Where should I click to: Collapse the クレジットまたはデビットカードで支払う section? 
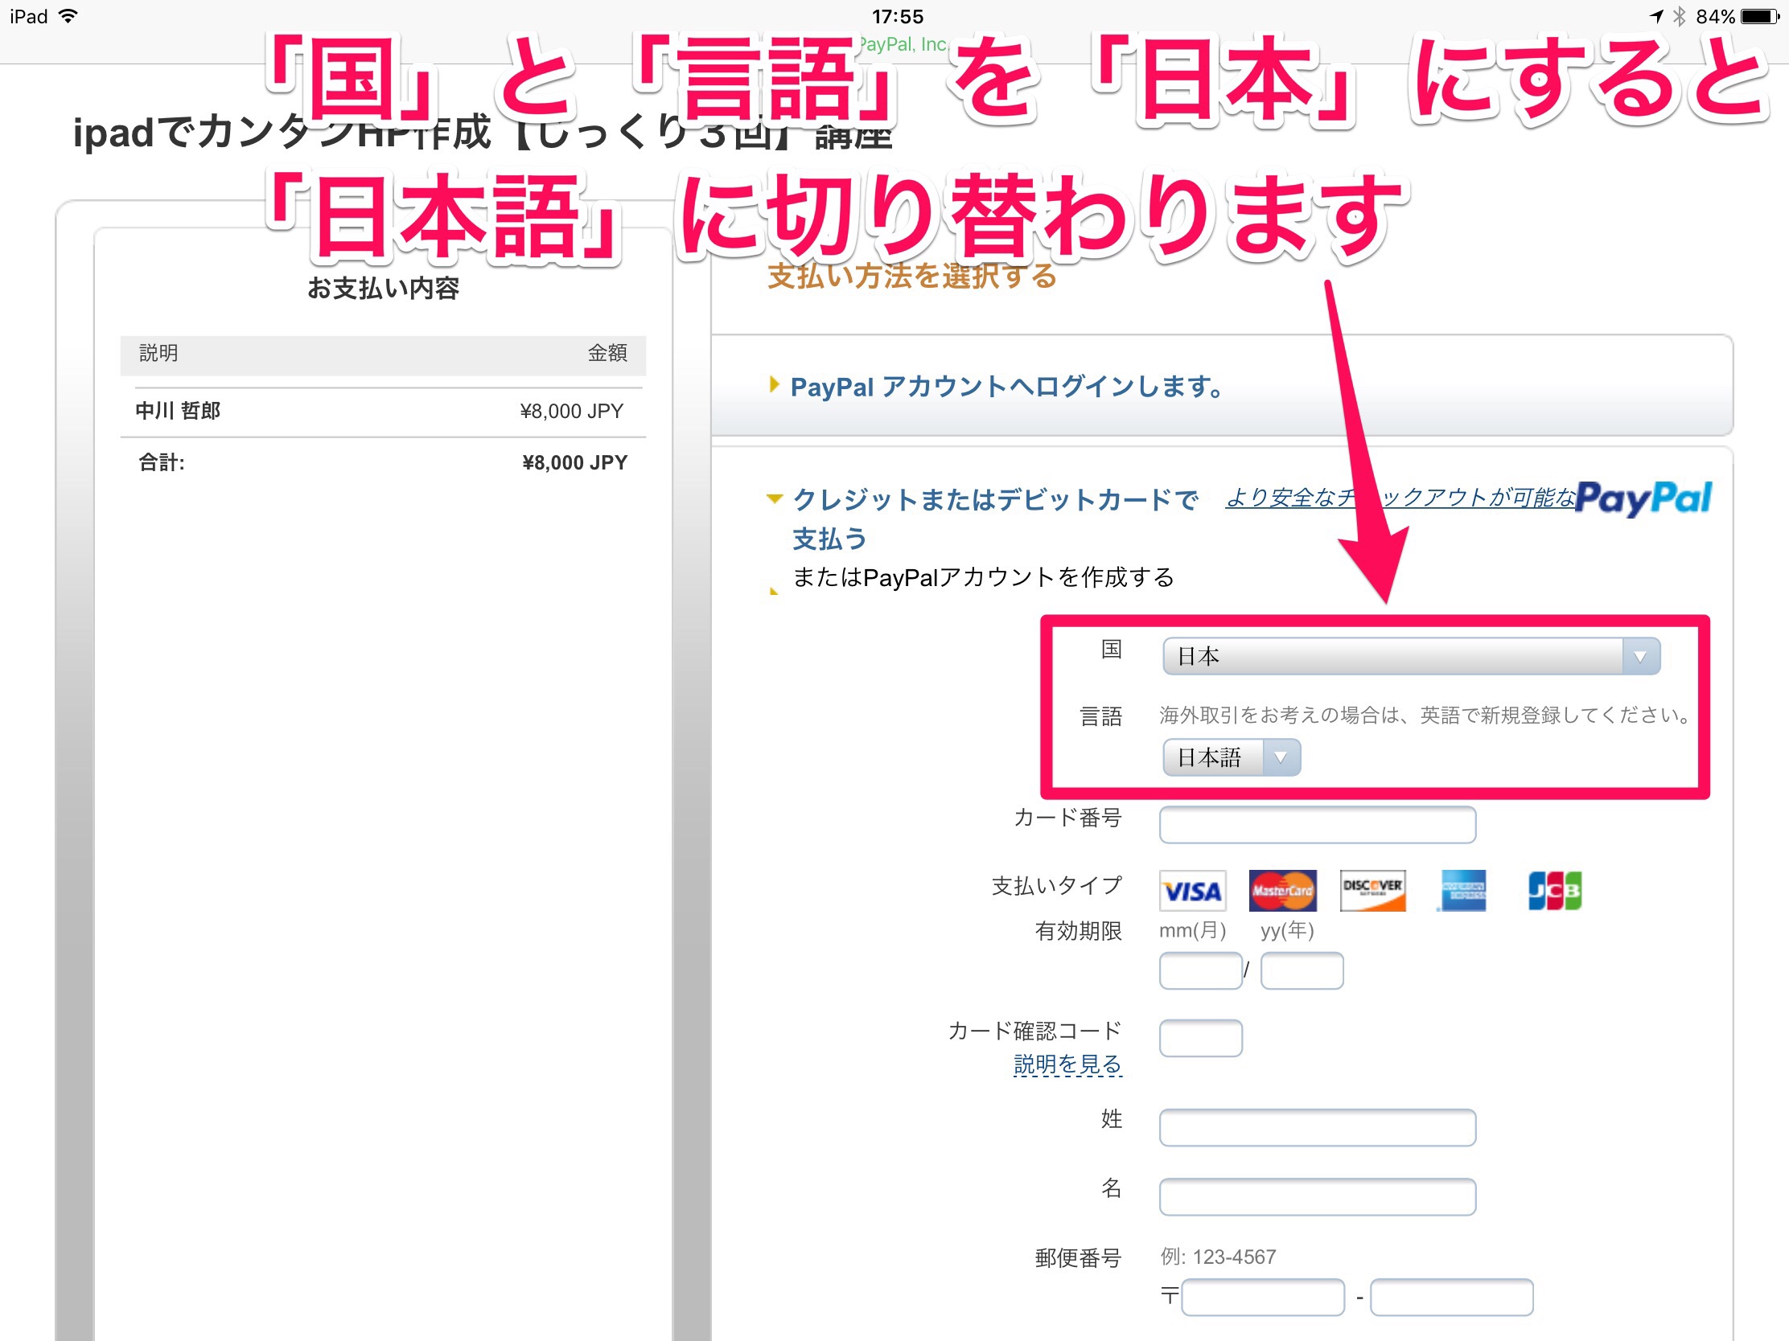[x=994, y=518]
